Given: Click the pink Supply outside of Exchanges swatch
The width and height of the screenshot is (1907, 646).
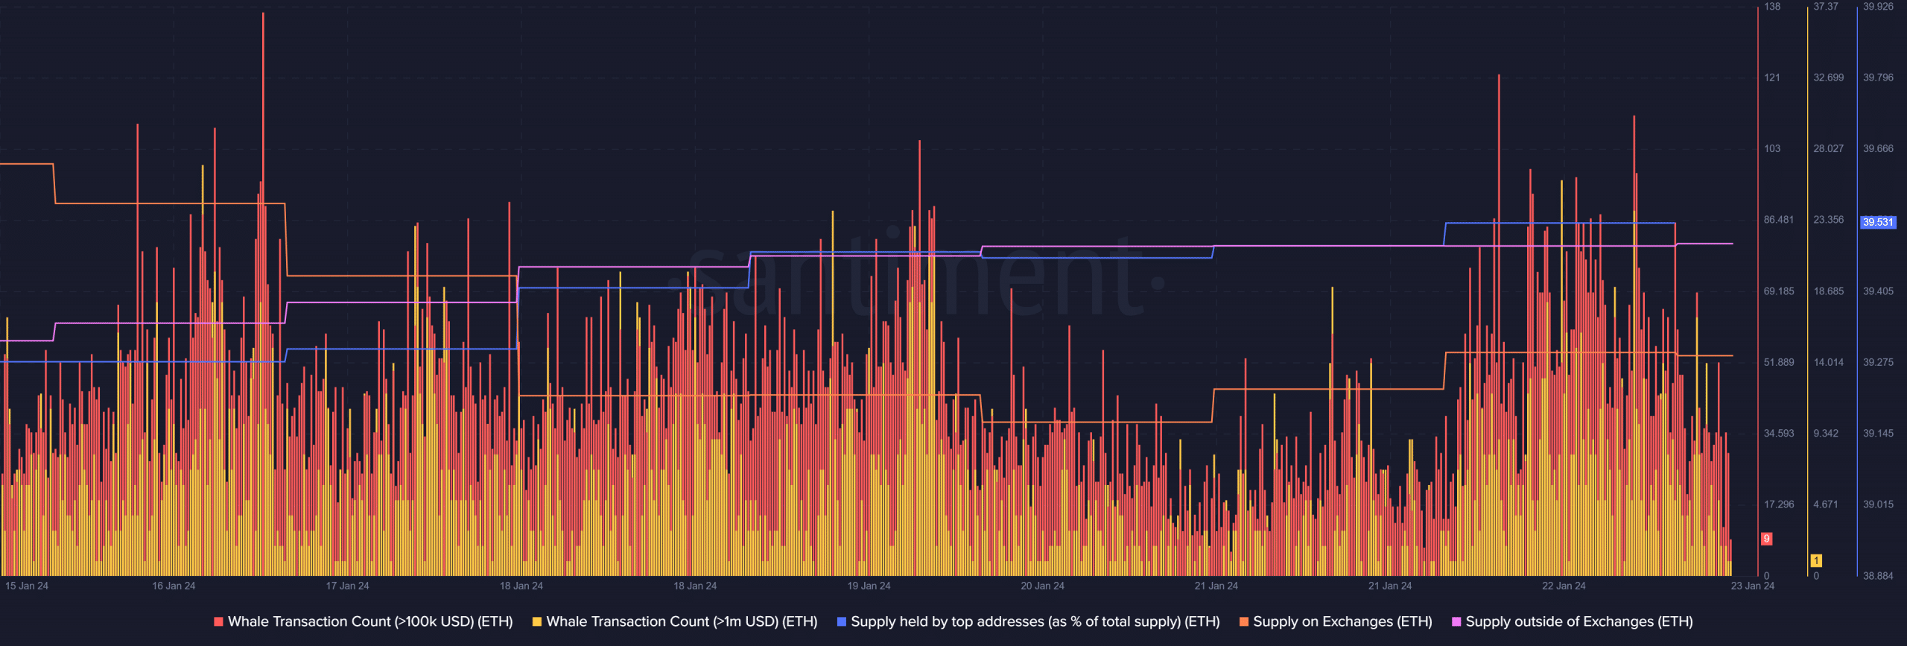Looking at the screenshot, I should coord(1456,621).
